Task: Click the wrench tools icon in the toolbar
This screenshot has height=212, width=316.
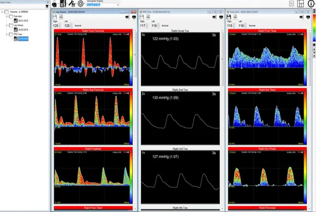Action: 71,3
